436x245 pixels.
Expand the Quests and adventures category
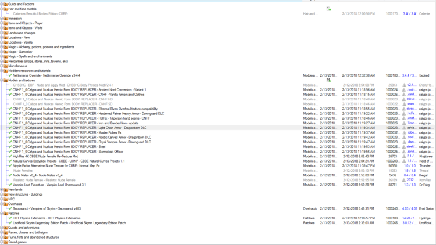coord(1,228)
